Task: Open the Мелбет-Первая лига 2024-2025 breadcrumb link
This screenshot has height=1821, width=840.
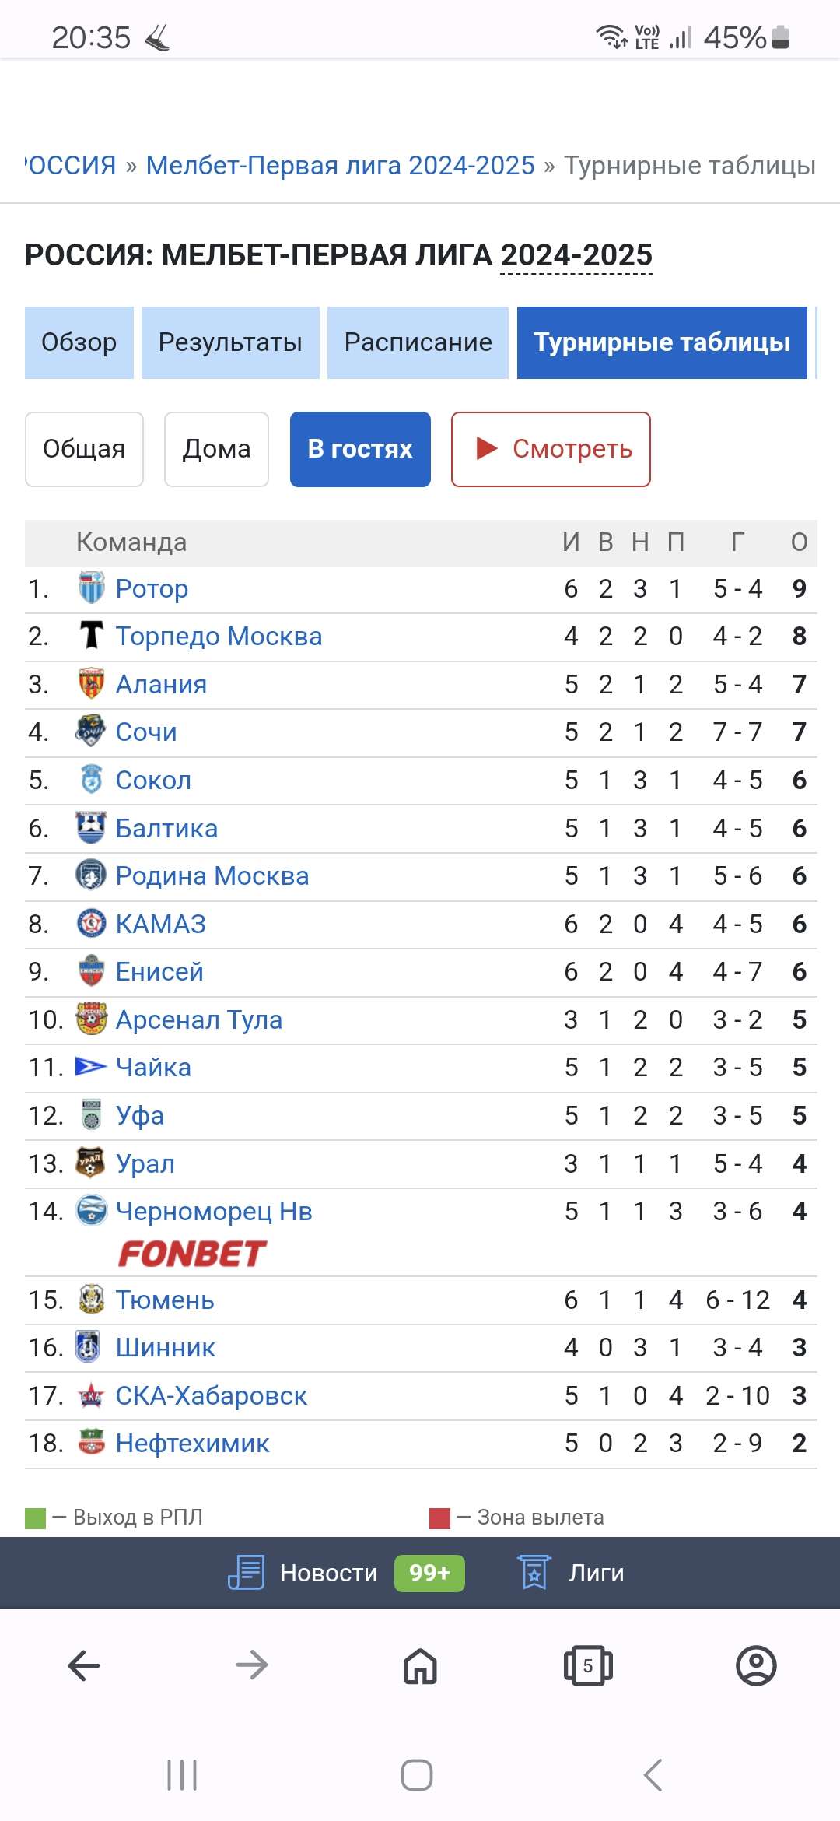Action: [340, 165]
